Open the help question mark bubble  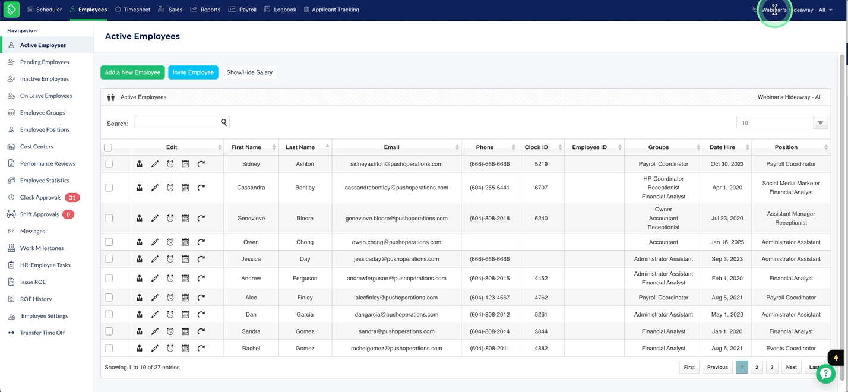click(826, 374)
